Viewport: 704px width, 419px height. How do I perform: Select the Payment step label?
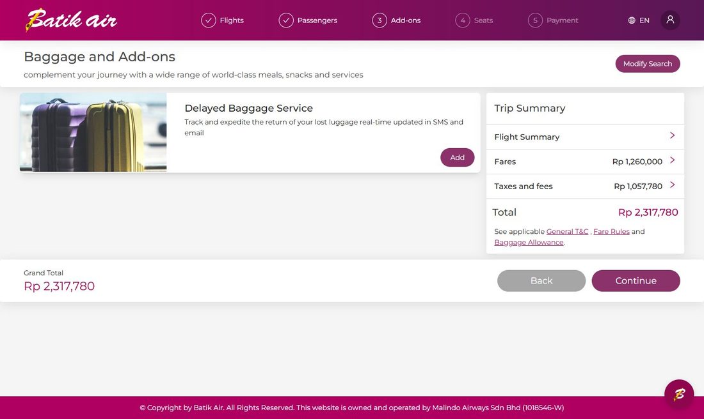pyautogui.click(x=562, y=20)
